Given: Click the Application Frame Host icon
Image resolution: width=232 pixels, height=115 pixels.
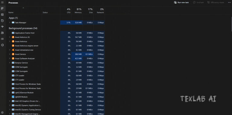Looking at the screenshot, I should (x=13, y=33).
